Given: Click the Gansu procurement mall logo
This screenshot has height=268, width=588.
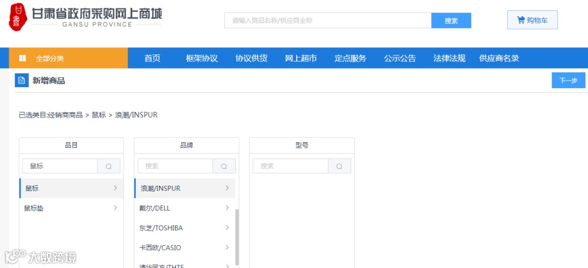Looking at the screenshot, I should tap(85, 17).
